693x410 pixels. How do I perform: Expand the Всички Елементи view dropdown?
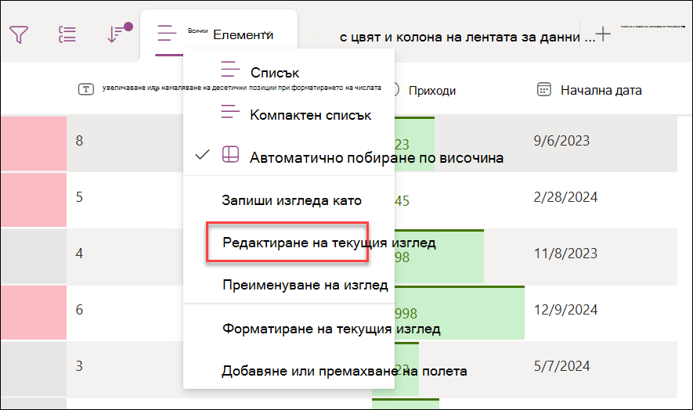click(x=267, y=34)
